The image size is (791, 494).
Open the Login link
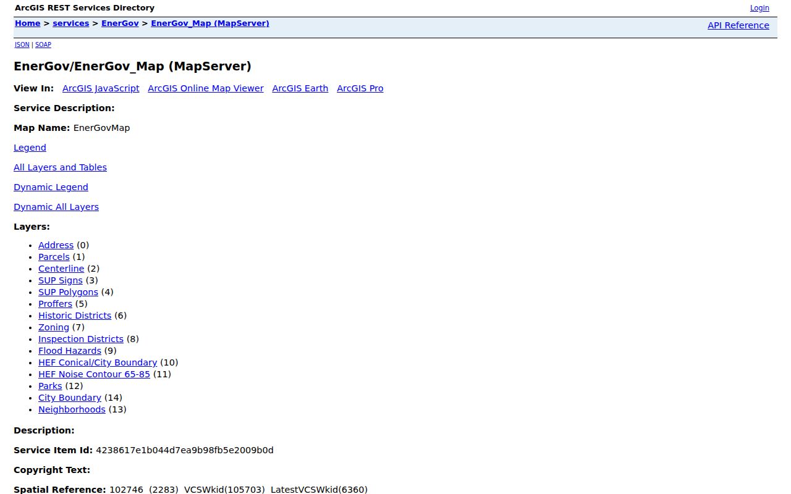(x=759, y=8)
